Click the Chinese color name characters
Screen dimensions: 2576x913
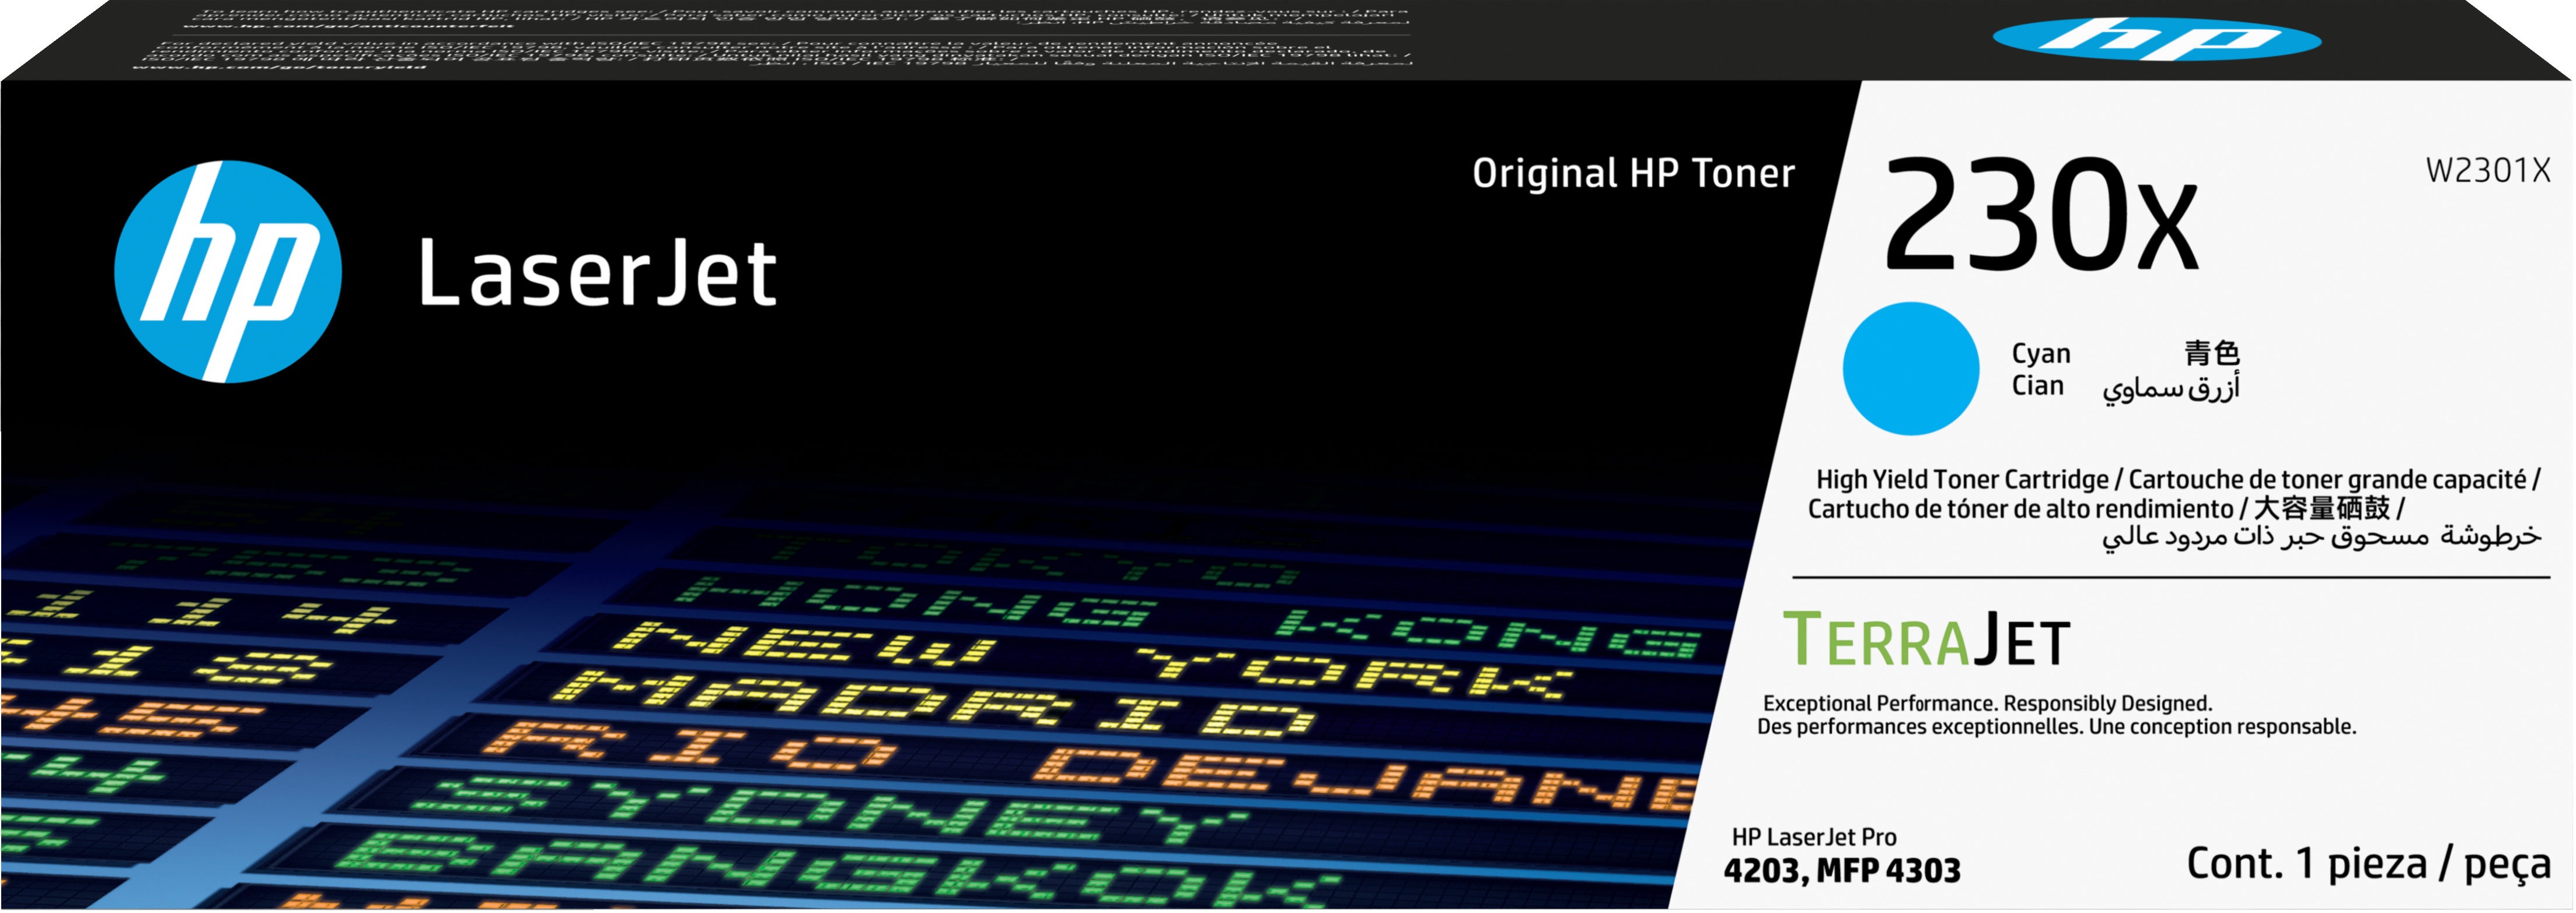click(x=2211, y=353)
